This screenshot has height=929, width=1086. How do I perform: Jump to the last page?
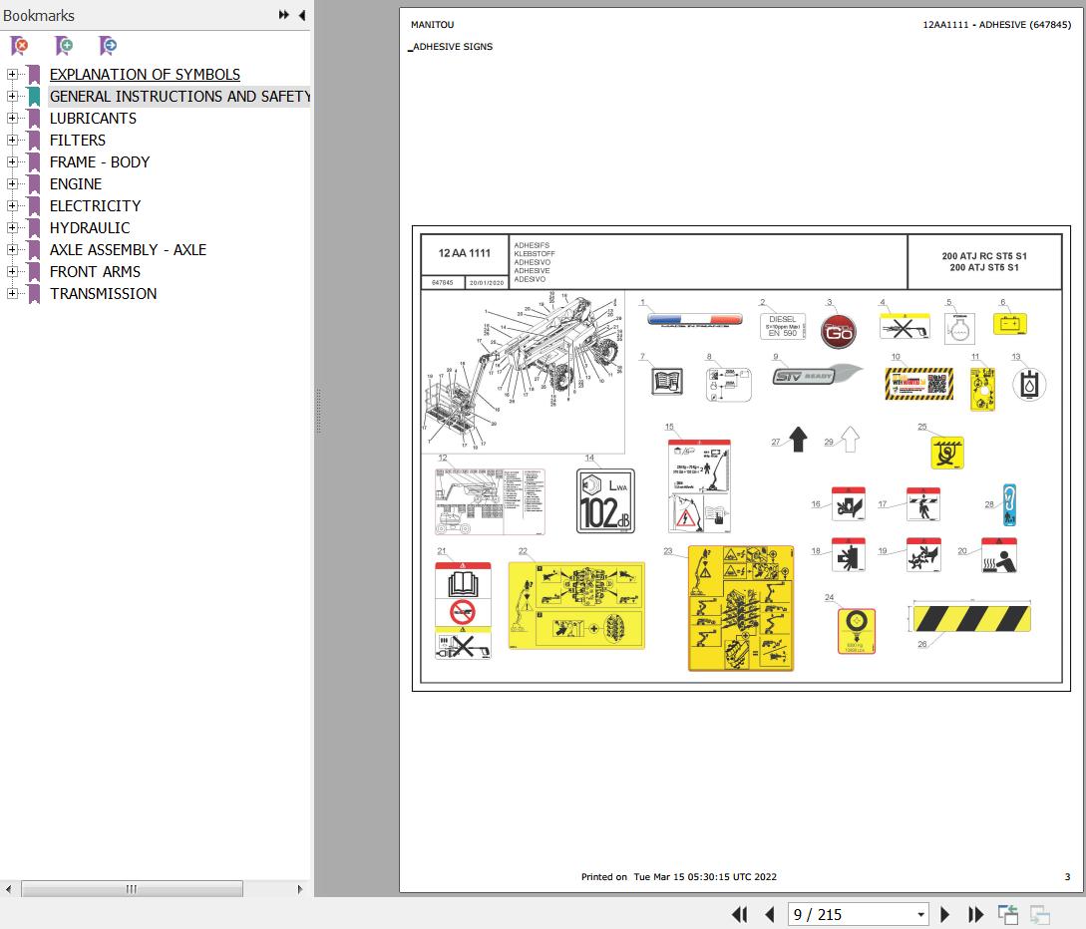pyautogui.click(x=976, y=914)
